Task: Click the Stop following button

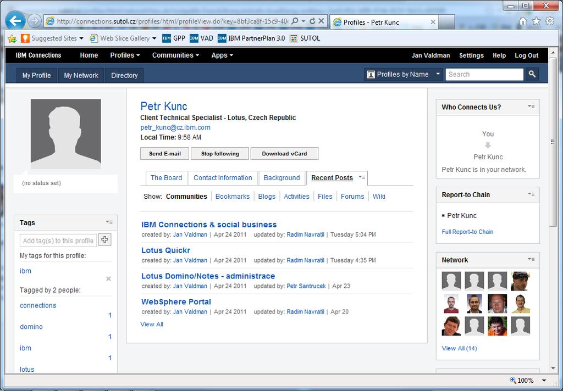Action: tap(220, 154)
